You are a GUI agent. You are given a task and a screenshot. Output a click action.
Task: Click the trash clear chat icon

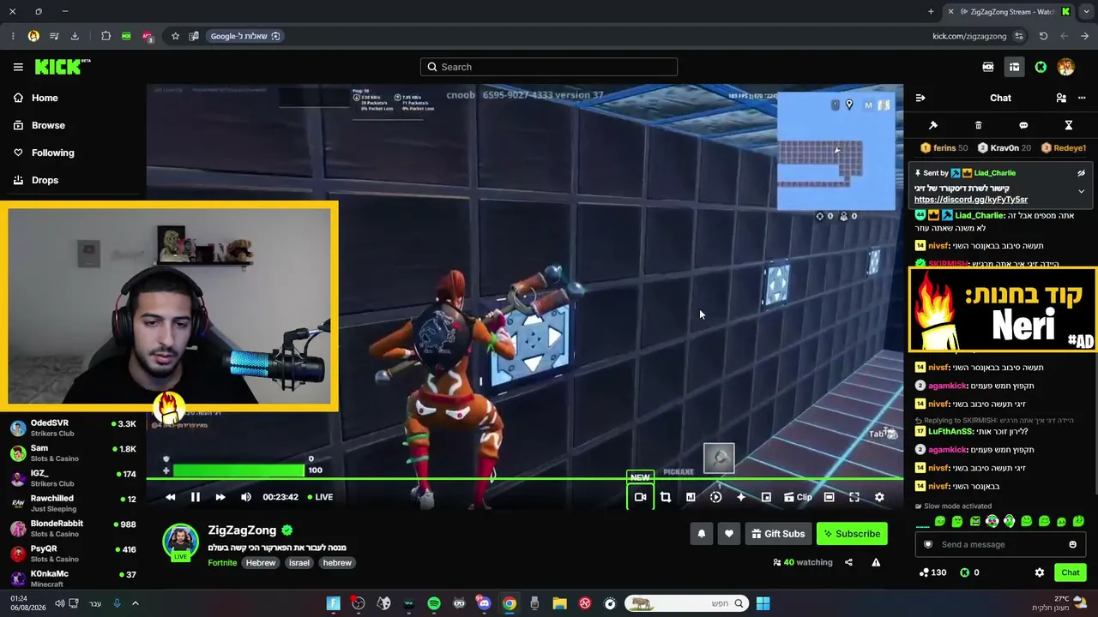tap(979, 125)
